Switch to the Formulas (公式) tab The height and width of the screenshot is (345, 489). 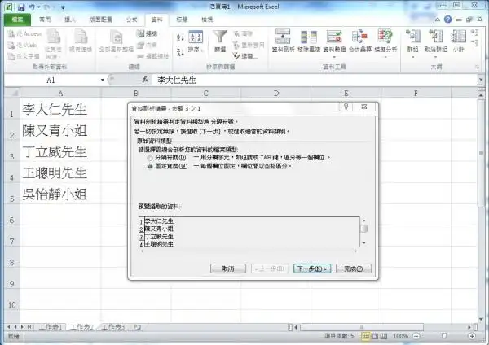pos(131,20)
